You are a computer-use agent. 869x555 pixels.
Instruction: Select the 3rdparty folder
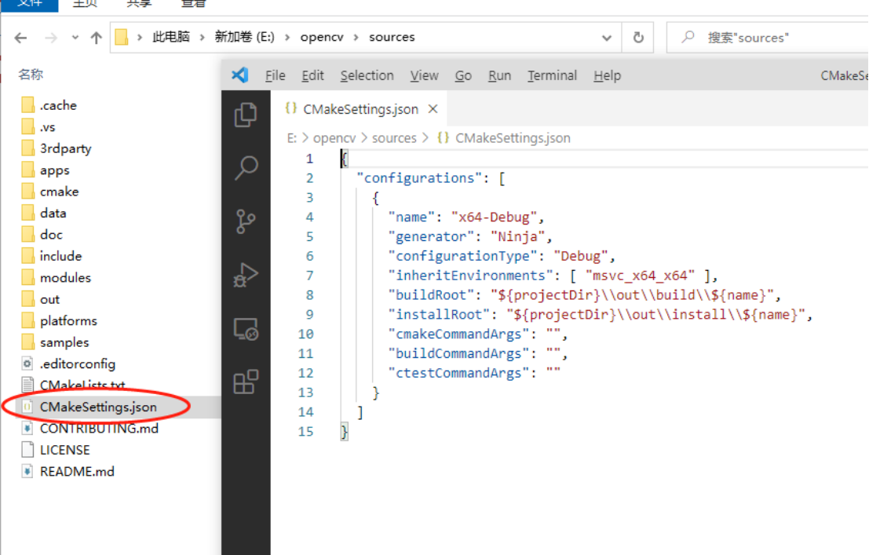tap(65, 148)
